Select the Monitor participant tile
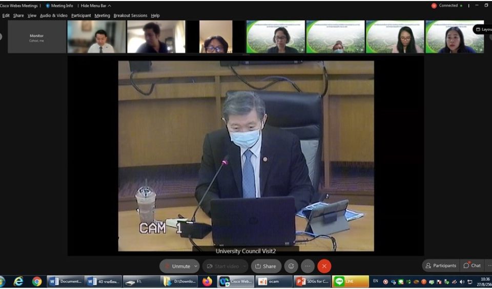The image size is (492, 289). (37, 37)
